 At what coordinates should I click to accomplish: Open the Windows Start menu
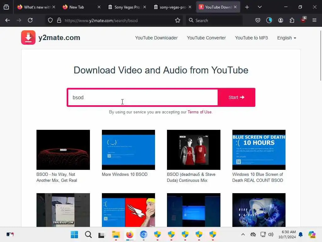74,234
